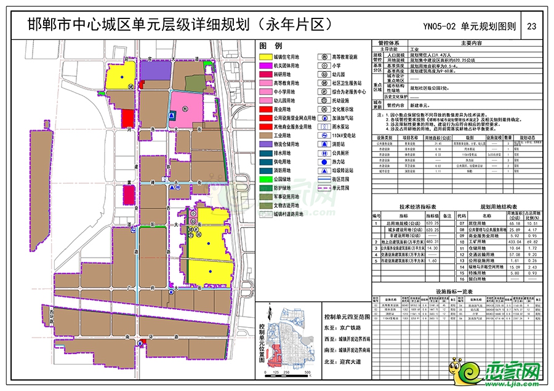Click the red 公用设施营业网点用地 swatch

click(x=265, y=118)
